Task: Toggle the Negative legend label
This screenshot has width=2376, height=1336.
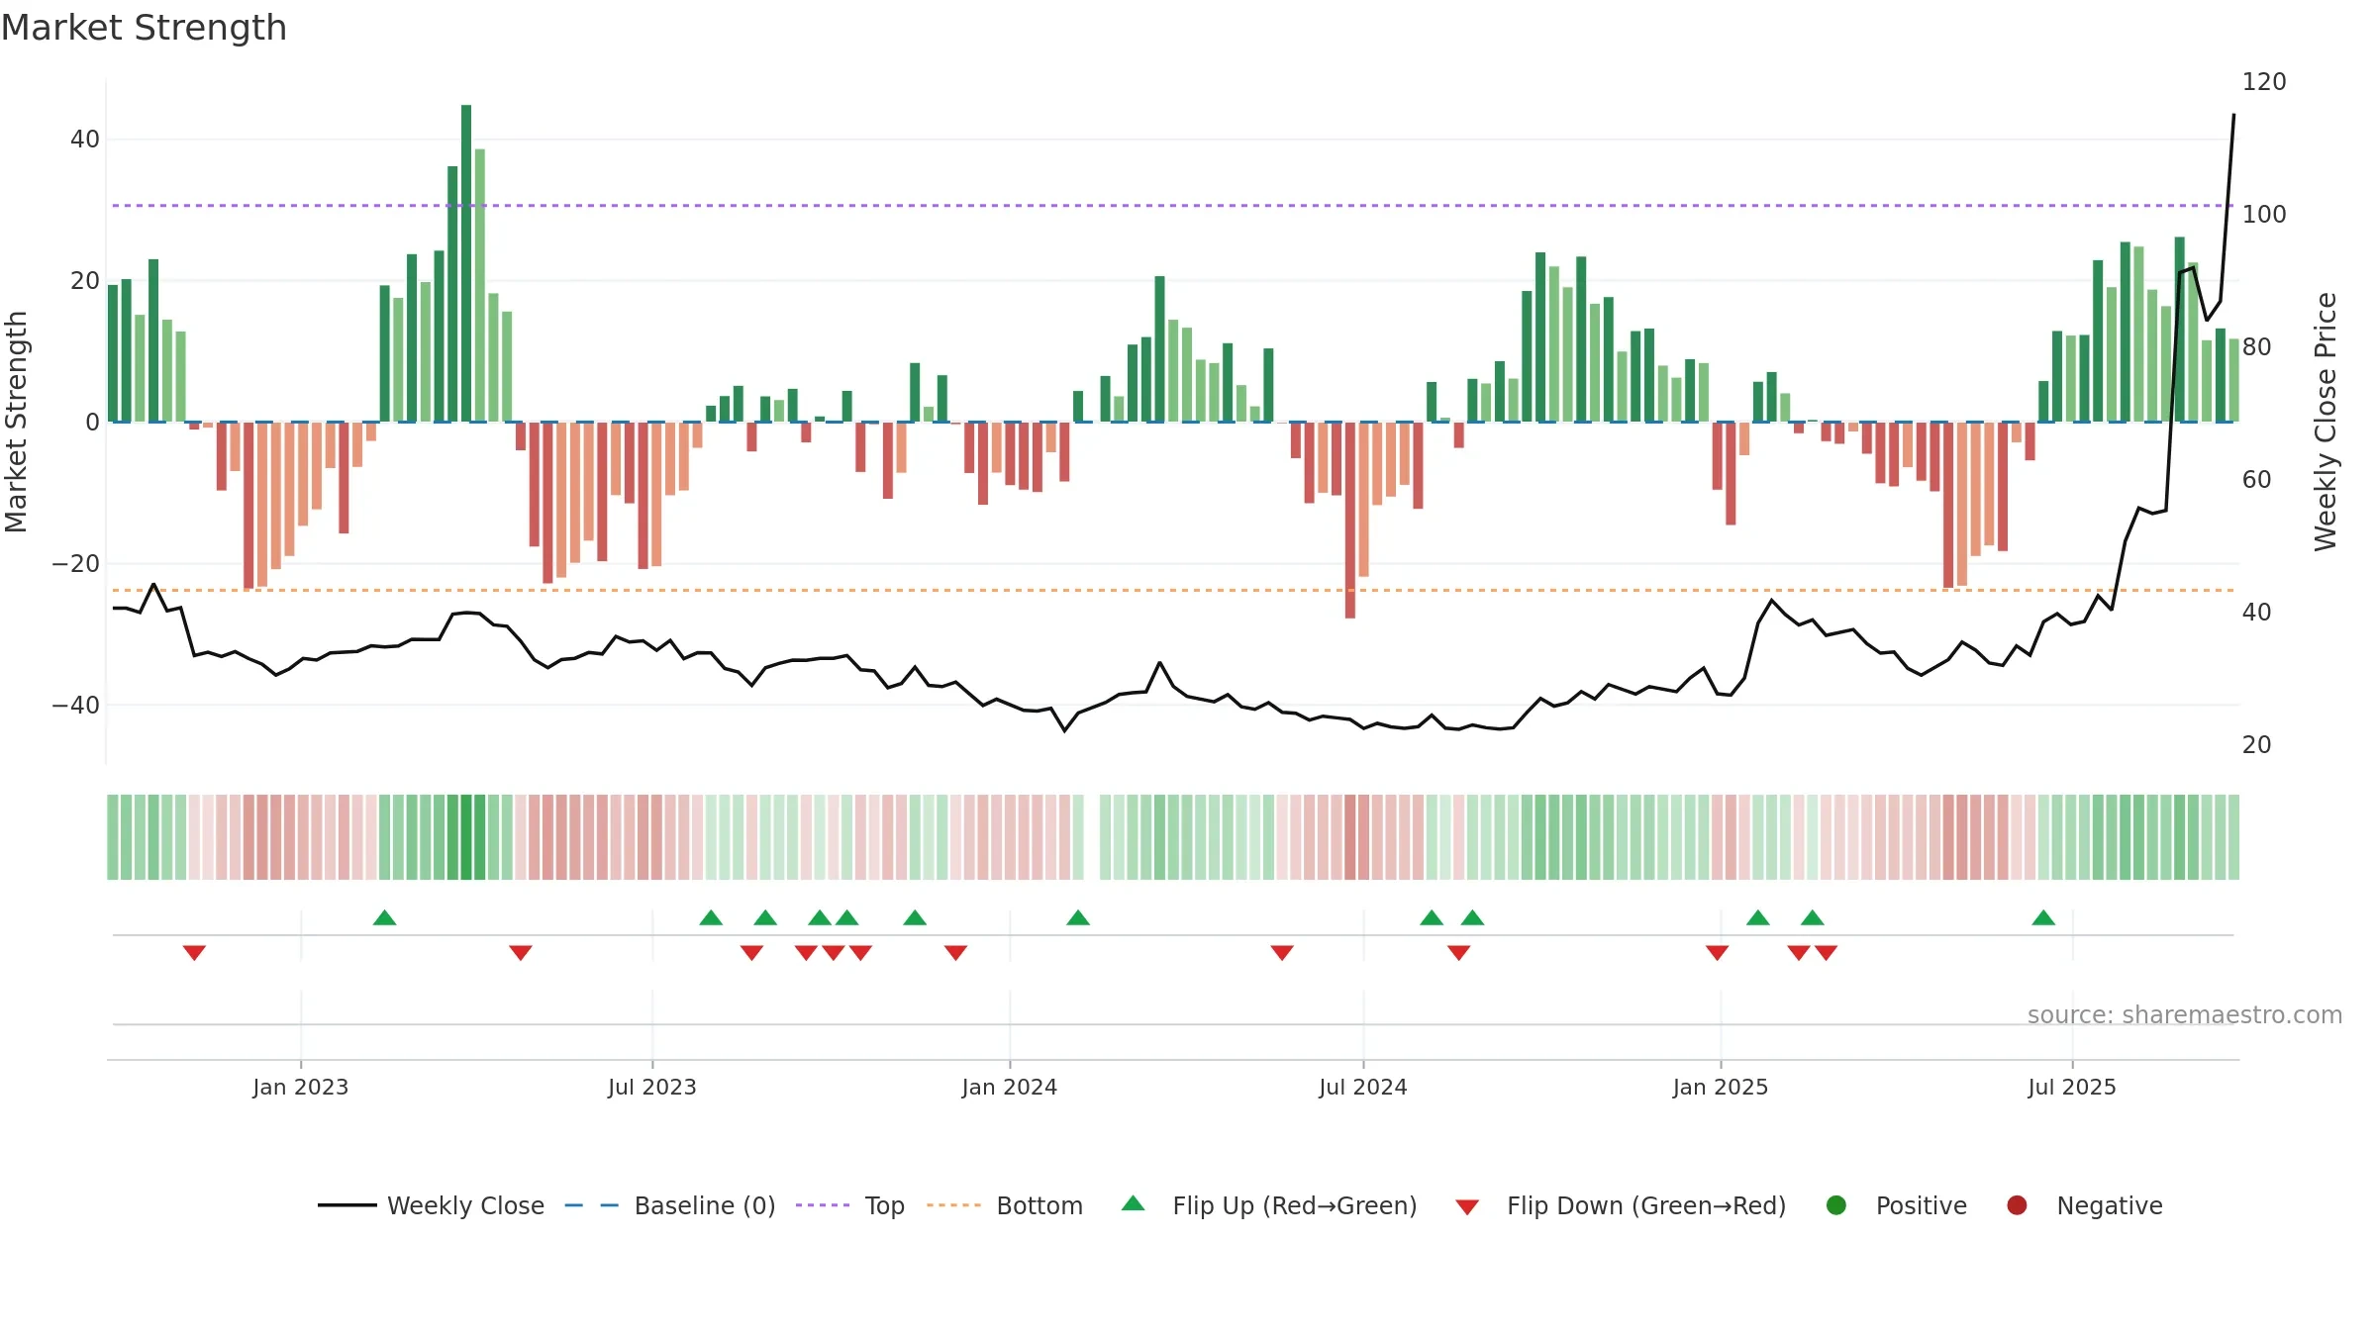Action: (x=2110, y=1205)
